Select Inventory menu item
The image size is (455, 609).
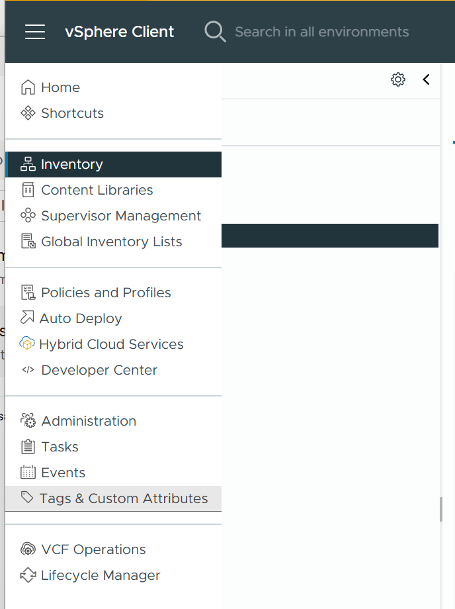click(x=113, y=164)
